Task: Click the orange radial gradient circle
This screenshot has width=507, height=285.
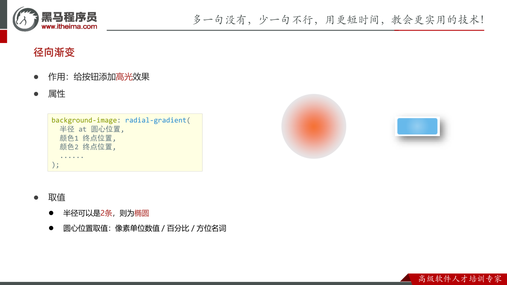Action: [314, 126]
